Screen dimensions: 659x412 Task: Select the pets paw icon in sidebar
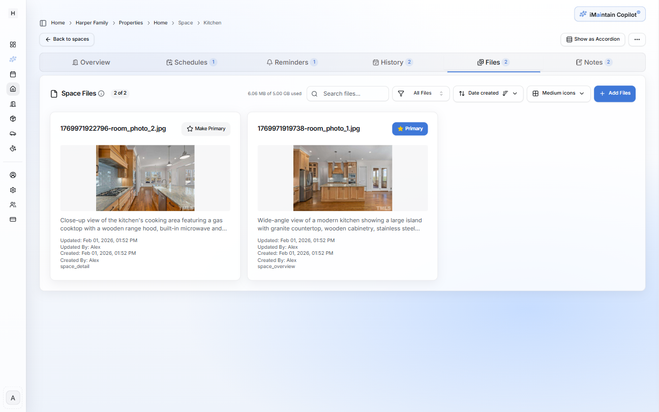tap(13, 148)
